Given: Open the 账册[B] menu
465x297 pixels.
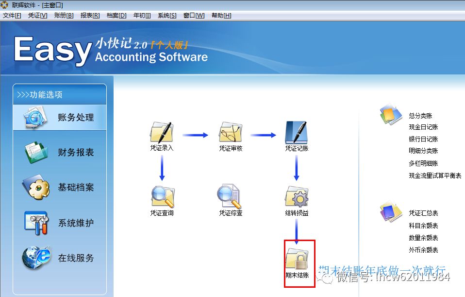Looking at the screenshot, I should pyautogui.click(x=64, y=16).
